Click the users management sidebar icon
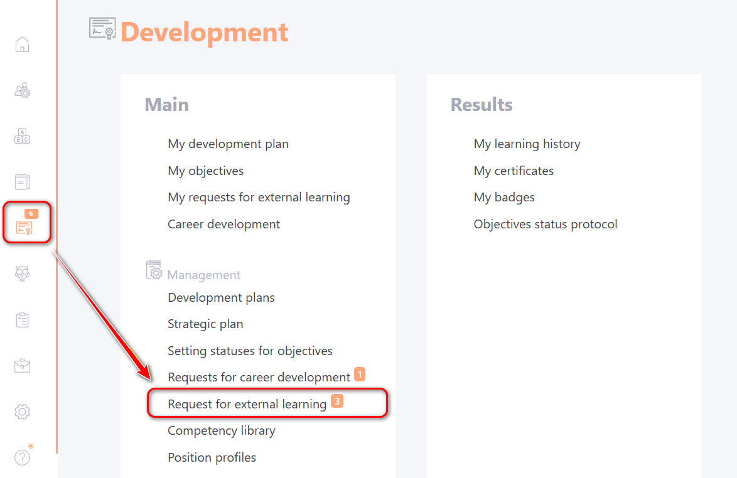 22,90
